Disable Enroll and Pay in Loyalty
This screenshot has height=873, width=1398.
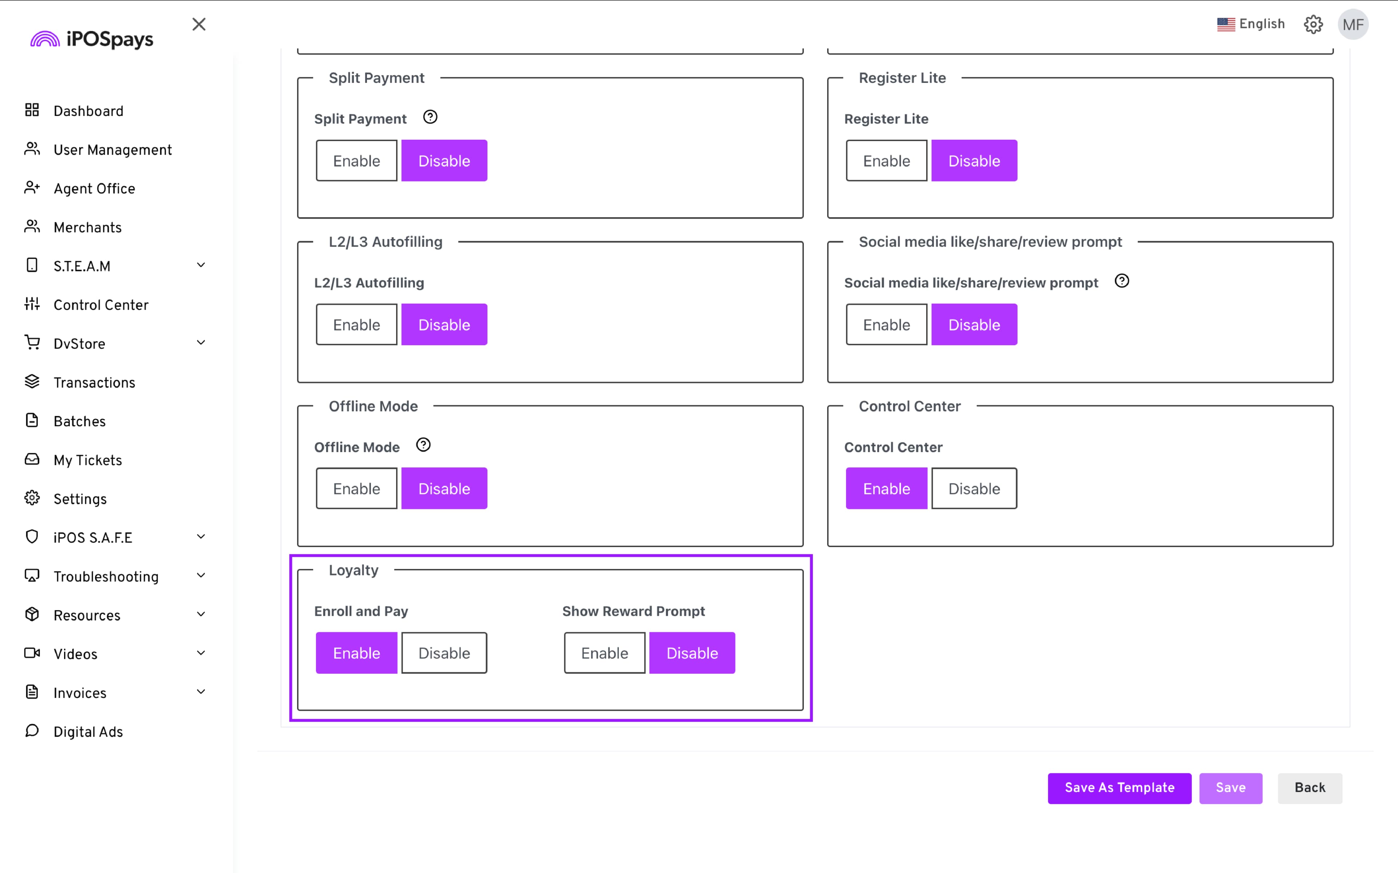point(444,653)
